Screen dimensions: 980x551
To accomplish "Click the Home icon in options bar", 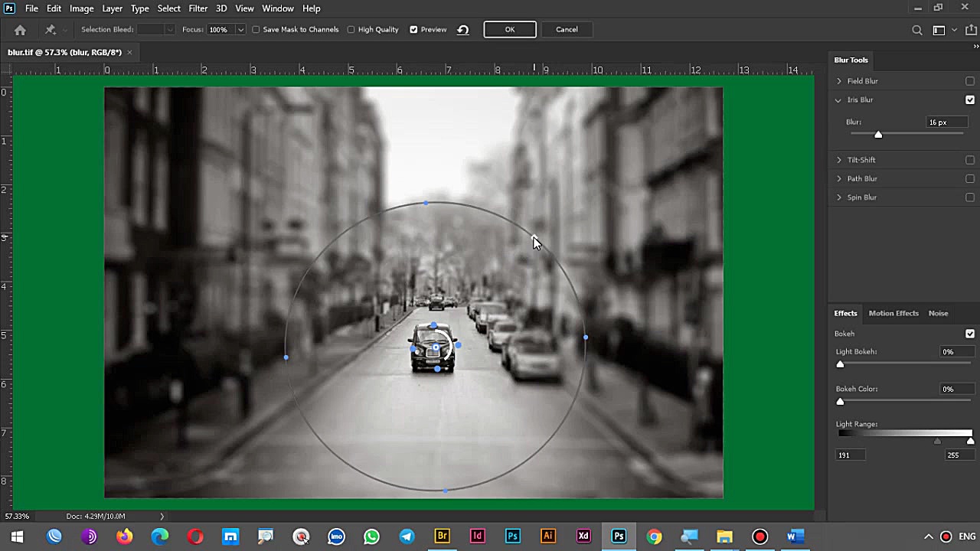I will coord(20,30).
